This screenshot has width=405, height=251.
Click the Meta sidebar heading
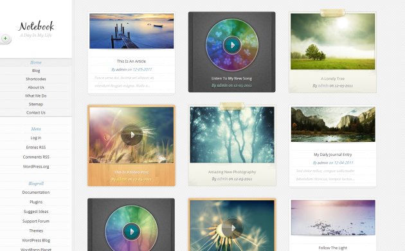coord(36,129)
